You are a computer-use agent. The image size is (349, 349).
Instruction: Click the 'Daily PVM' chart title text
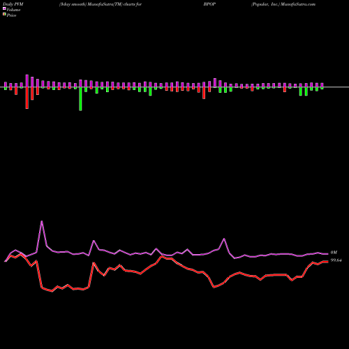(x=13, y=4)
